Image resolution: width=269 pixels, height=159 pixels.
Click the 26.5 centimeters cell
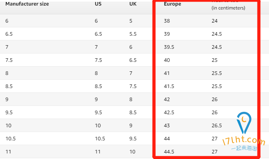[217, 125]
